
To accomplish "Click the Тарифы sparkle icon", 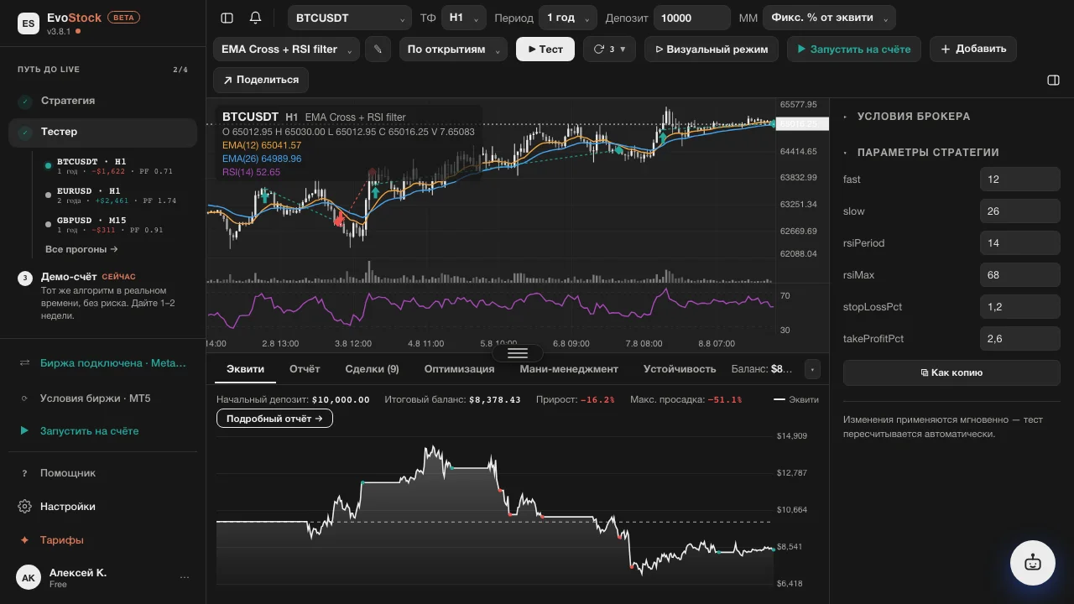I will pos(24,540).
